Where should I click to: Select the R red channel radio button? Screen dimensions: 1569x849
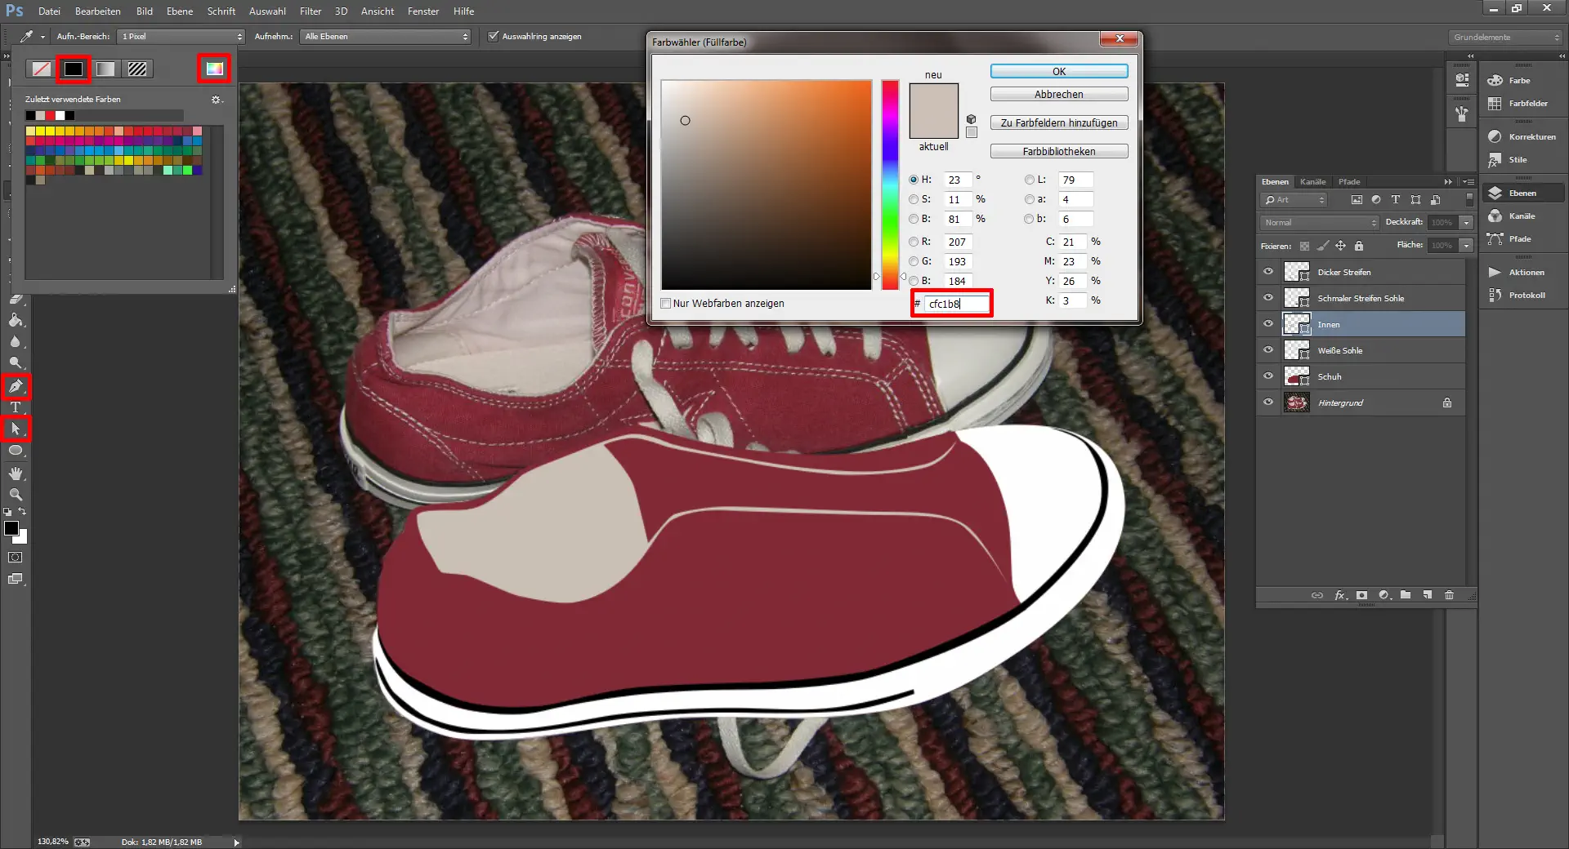914,242
